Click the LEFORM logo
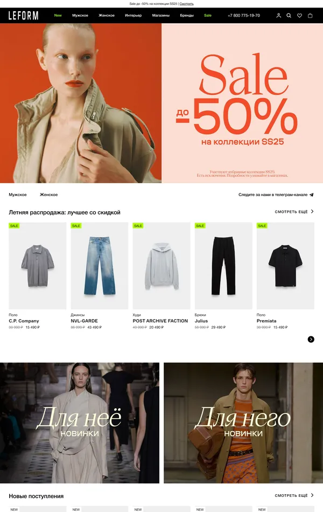 (x=23, y=15)
